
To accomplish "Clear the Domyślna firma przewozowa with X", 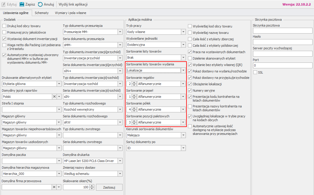I will 54,187.
